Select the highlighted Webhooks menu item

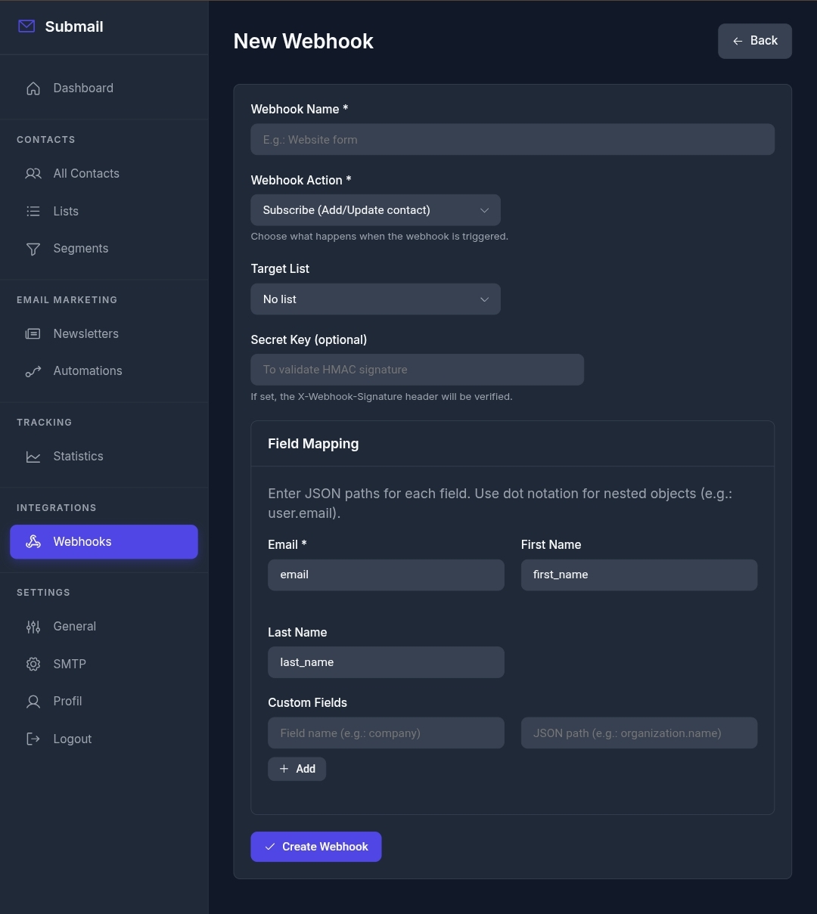tap(104, 542)
